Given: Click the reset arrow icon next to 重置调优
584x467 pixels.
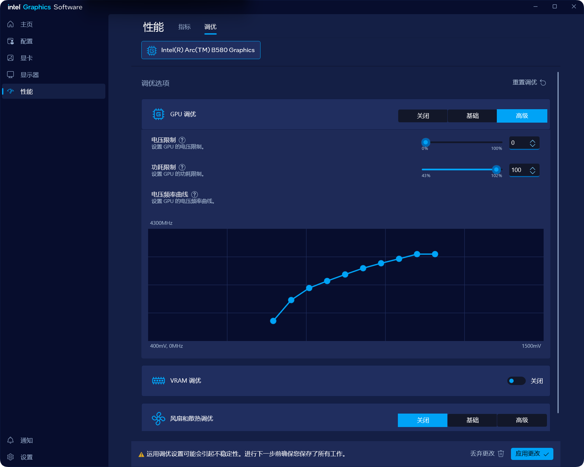Looking at the screenshot, I should [x=543, y=83].
